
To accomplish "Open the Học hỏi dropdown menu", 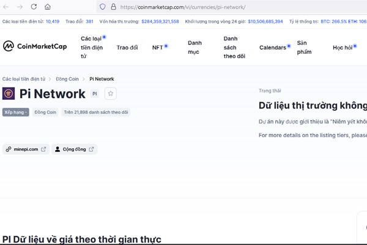I will (x=343, y=47).
